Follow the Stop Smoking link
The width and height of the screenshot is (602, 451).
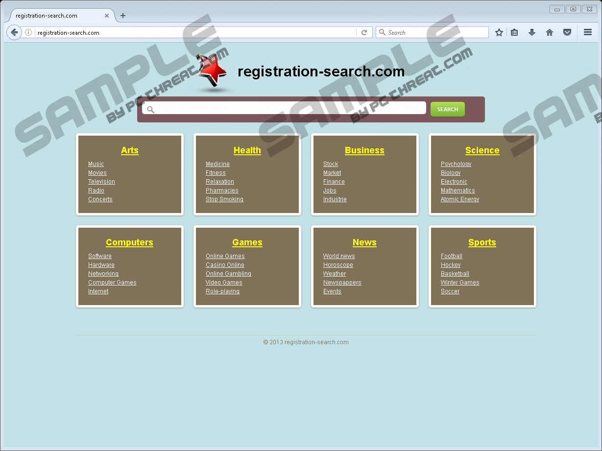click(x=224, y=199)
